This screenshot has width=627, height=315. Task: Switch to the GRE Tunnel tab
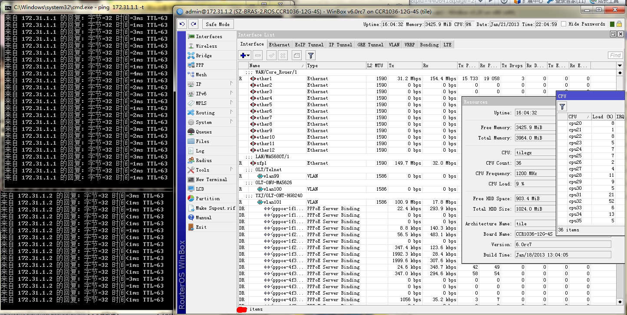[x=370, y=44]
